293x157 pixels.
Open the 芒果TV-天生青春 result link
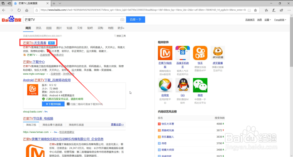point(35,43)
